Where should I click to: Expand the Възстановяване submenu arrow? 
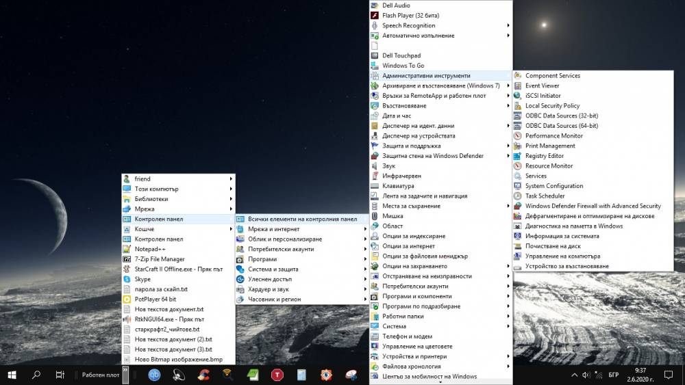[508, 105]
